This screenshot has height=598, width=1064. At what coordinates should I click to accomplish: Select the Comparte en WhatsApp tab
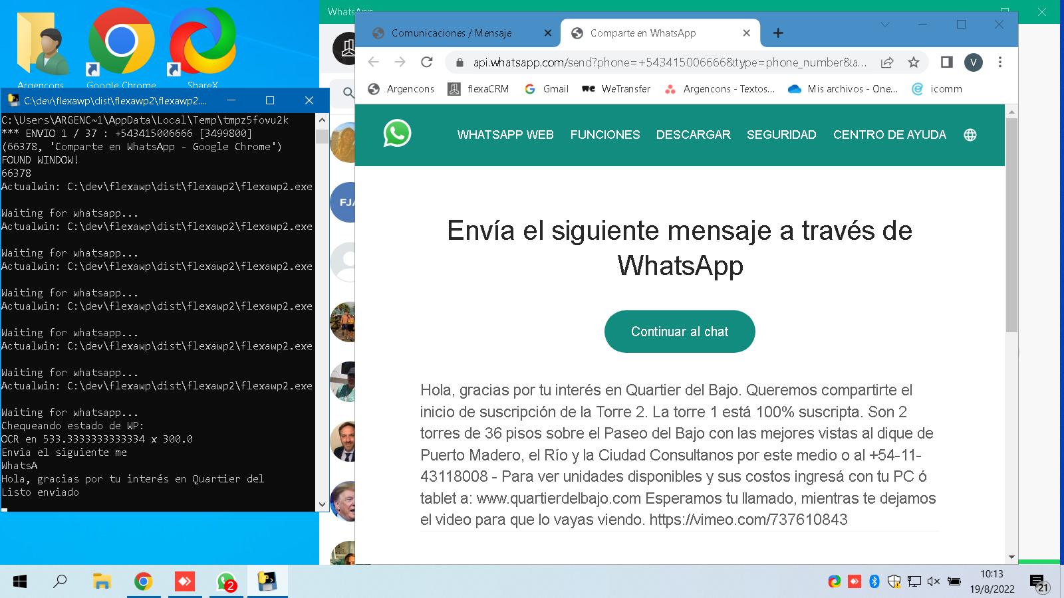pos(643,33)
